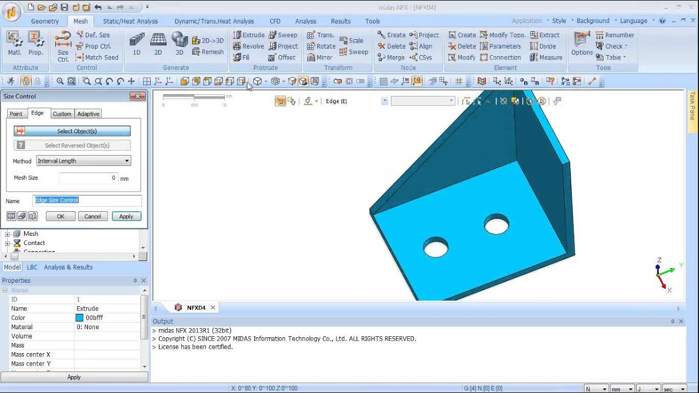Toggle the WCS axis display icon
The width and height of the screenshot is (699, 393).
(406, 81)
